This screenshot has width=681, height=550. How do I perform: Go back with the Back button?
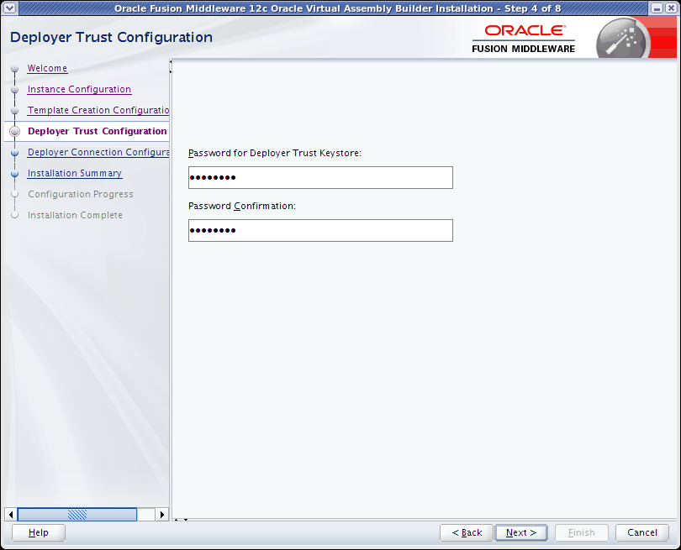(x=467, y=532)
